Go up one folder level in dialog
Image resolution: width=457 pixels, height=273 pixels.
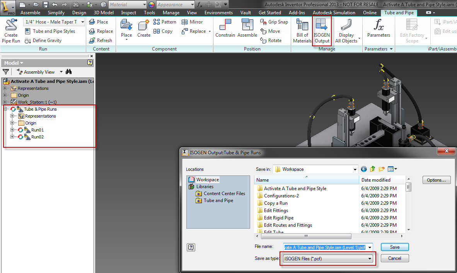(372, 169)
